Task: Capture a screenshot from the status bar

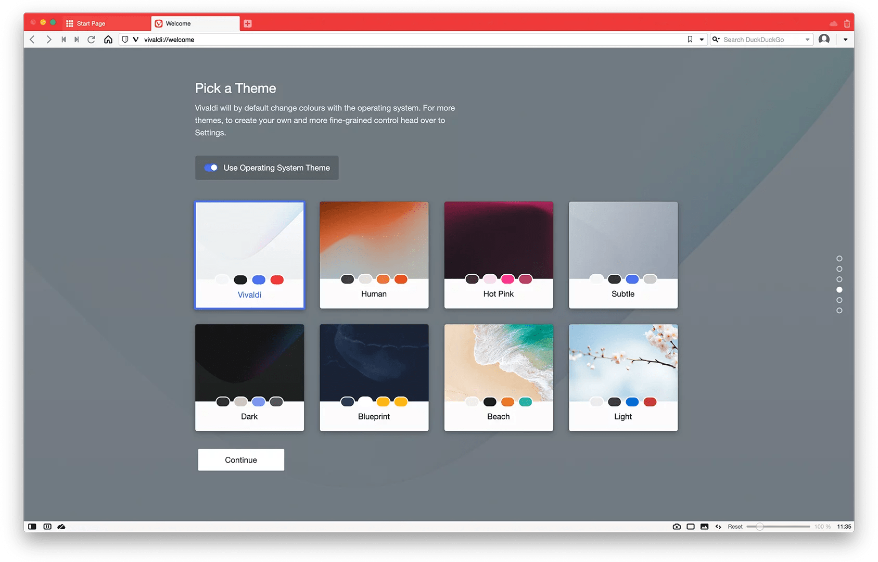Action: point(677,526)
